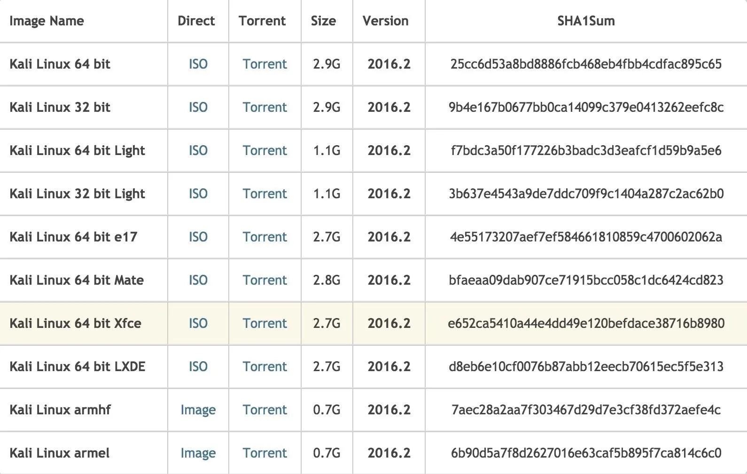The height and width of the screenshot is (474, 747).
Task: Select the 'Kali Linux 64 bit LXDE' name
Action: pyautogui.click(x=78, y=366)
